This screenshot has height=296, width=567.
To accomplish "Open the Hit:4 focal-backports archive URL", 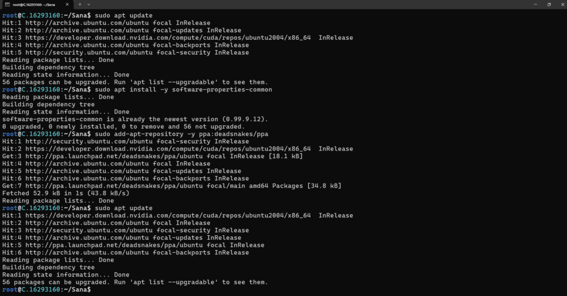I will coord(87,45).
